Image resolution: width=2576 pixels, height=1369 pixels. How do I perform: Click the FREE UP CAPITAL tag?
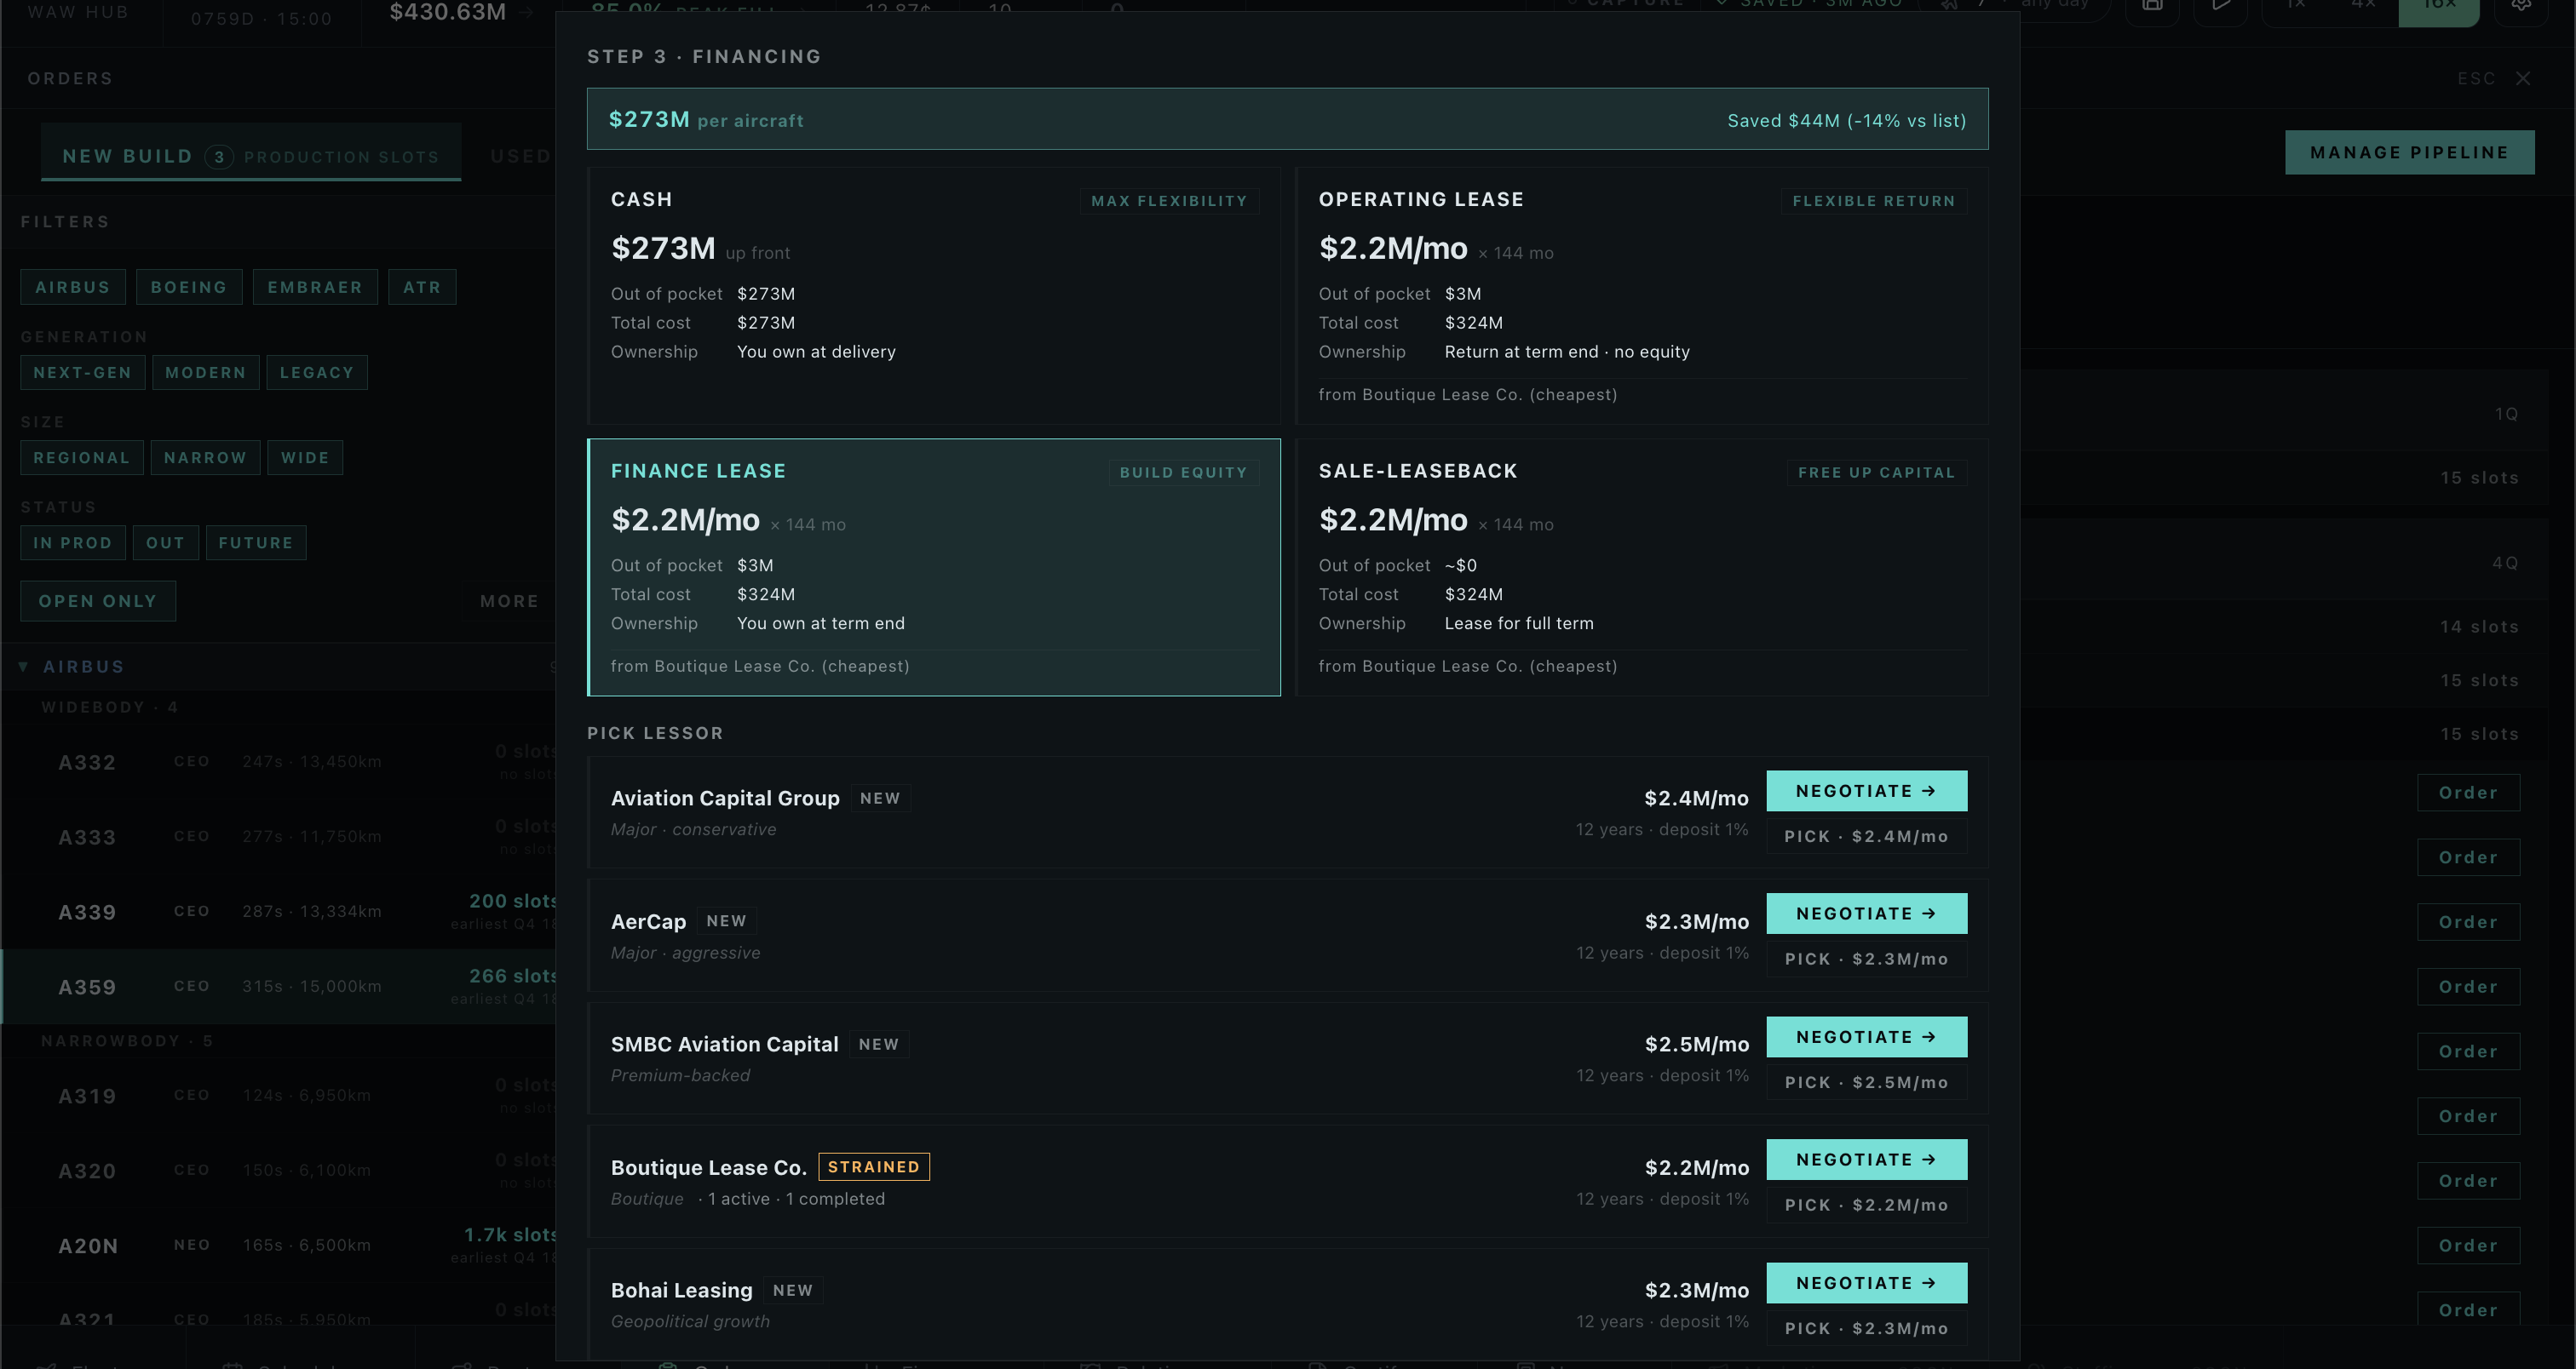point(1876,473)
